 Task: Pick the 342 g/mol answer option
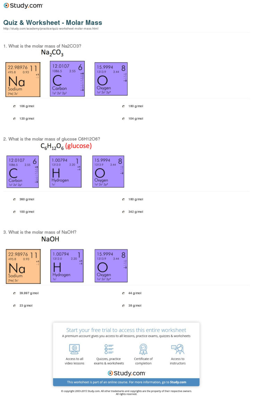point(123,212)
